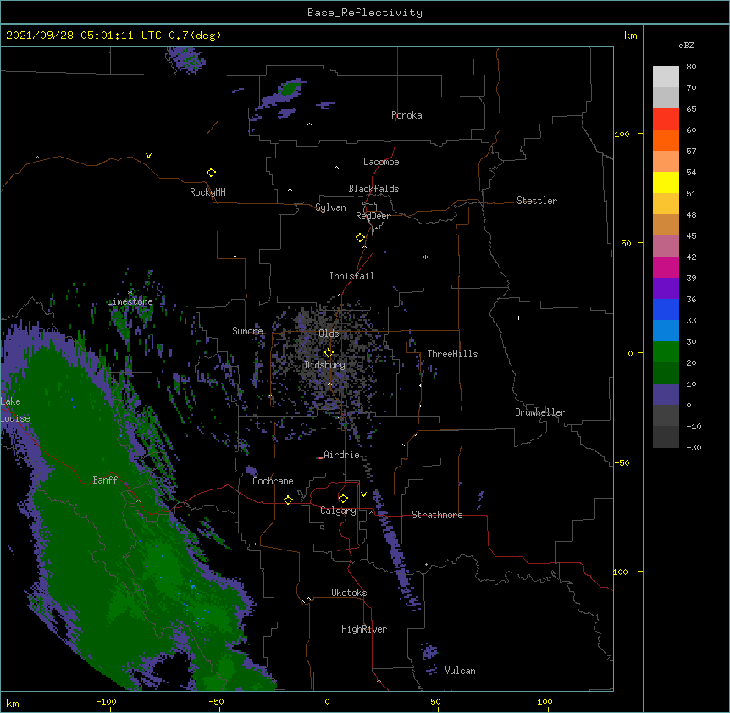The height and width of the screenshot is (713, 730).
Task: Click the dBZ legend heading
Action: pyautogui.click(x=686, y=46)
